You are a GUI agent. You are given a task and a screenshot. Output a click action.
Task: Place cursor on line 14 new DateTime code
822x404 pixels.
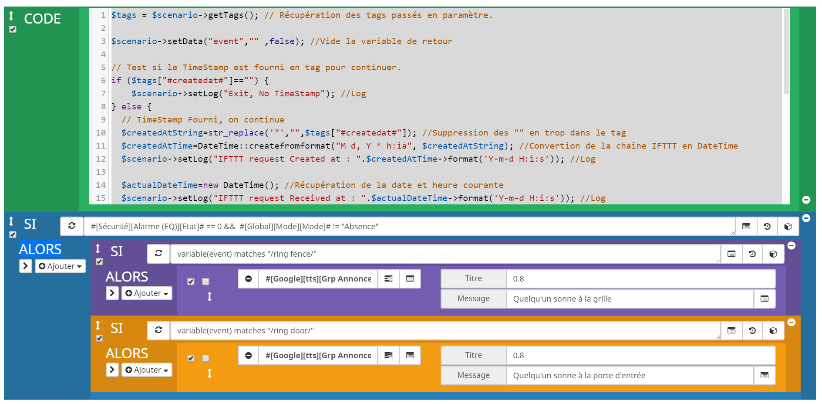(x=241, y=185)
